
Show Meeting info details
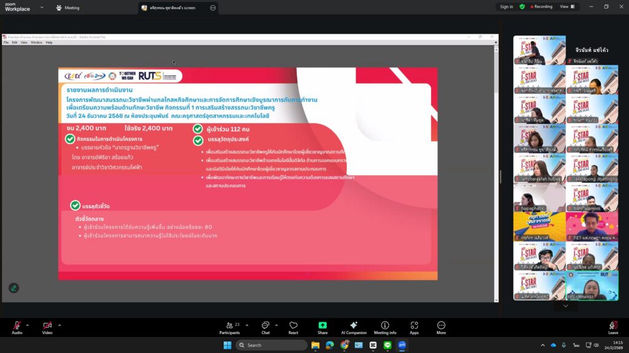coord(385,327)
